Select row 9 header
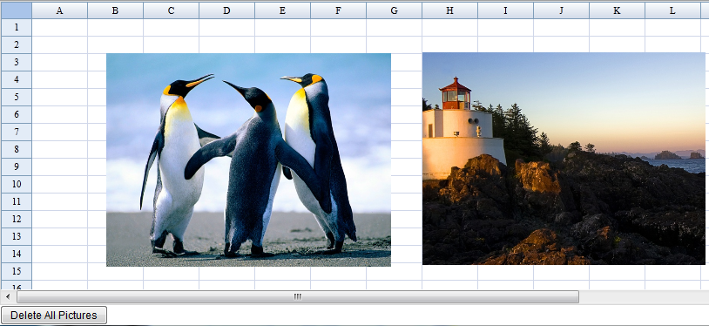The width and height of the screenshot is (709, 326). [x=17, y=166]
